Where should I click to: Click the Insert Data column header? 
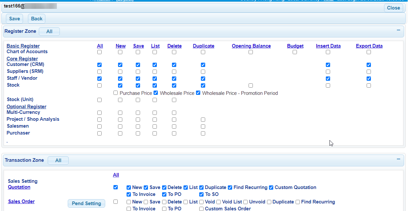tap(328, 46)
